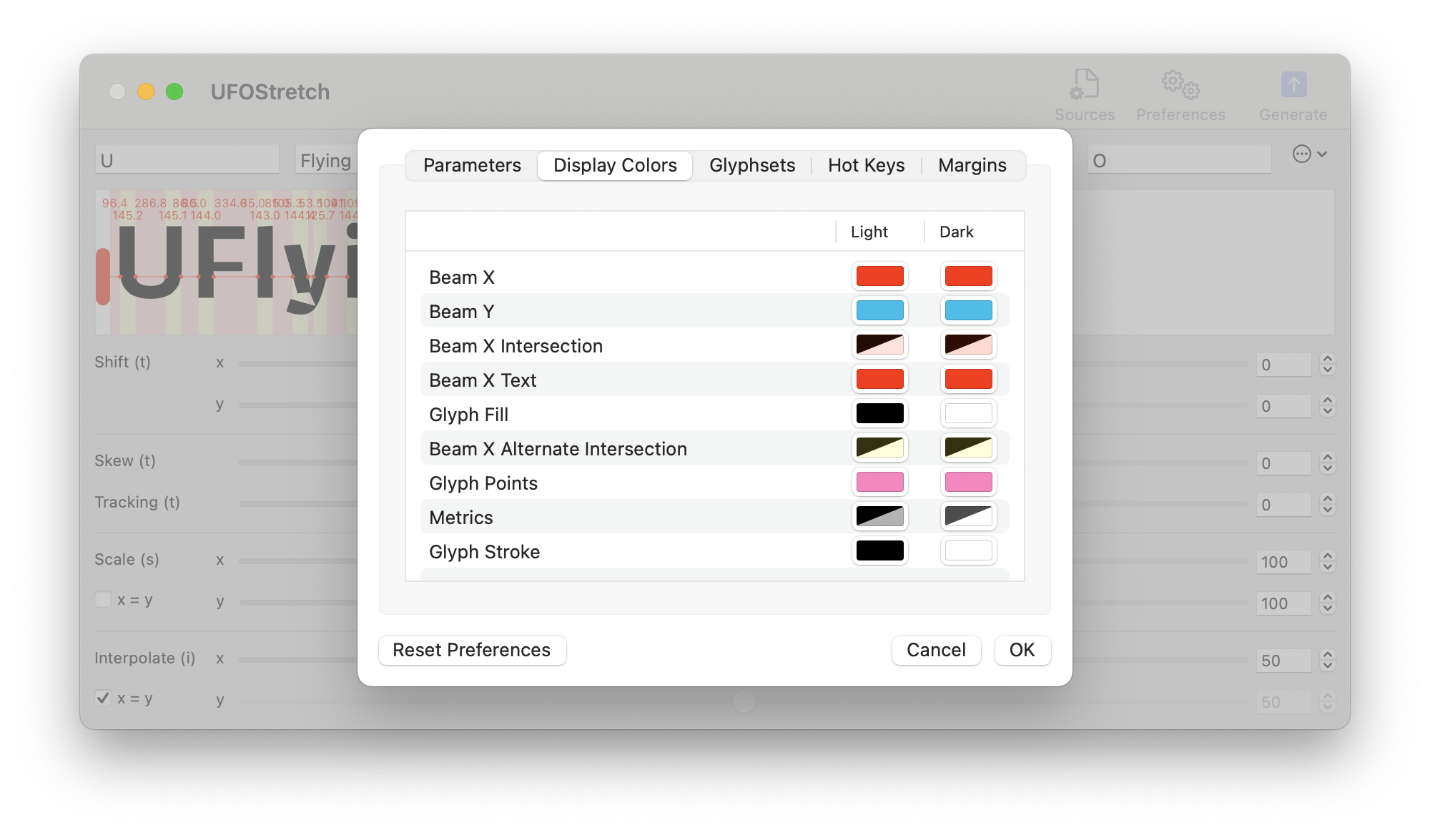
Task: Click the right glyph field containing O
Action: click(x=1180, y=159)
